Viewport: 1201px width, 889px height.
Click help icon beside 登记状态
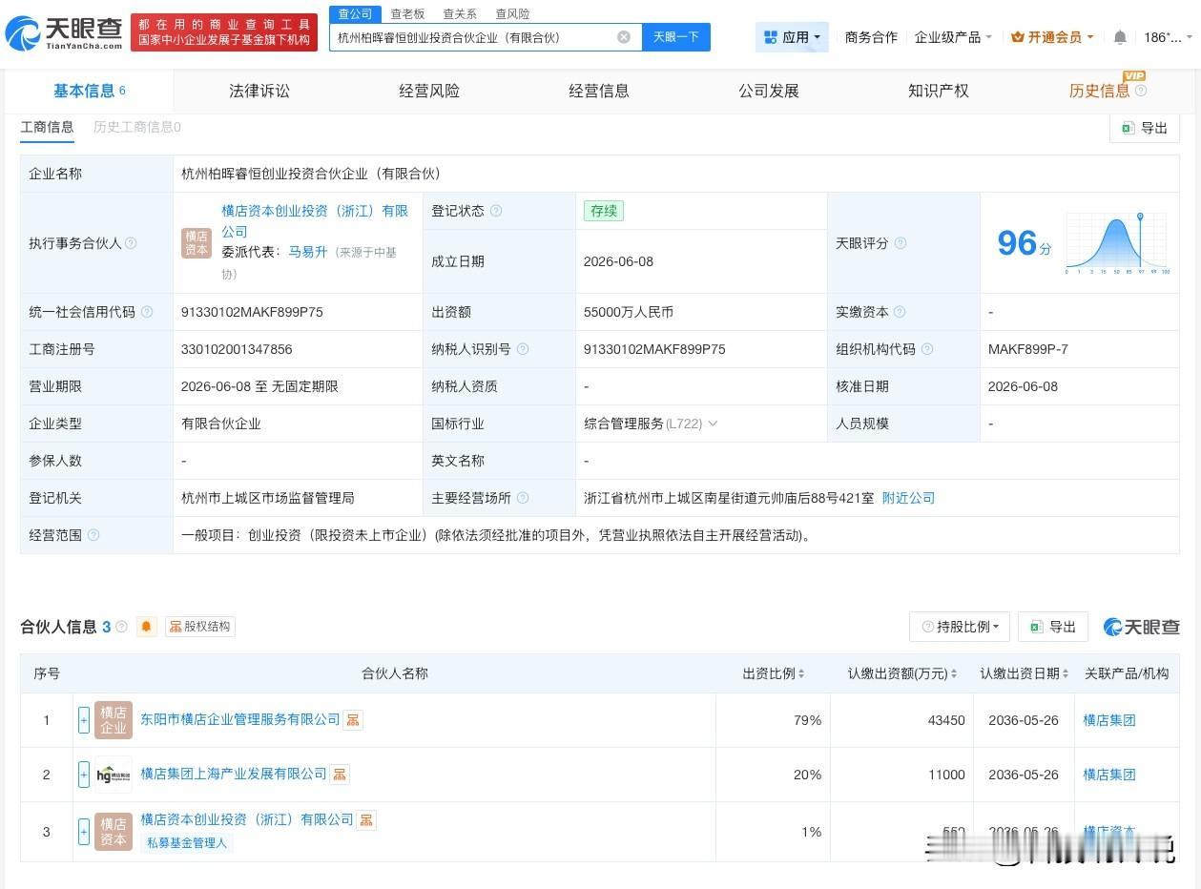pos(495,211)
